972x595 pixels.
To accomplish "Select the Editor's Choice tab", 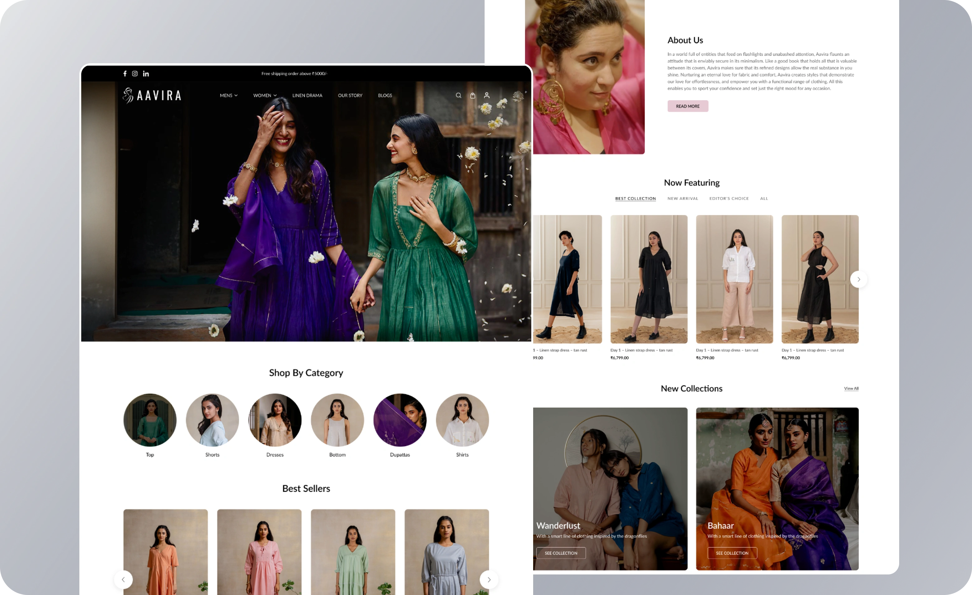I will (729, 198).
